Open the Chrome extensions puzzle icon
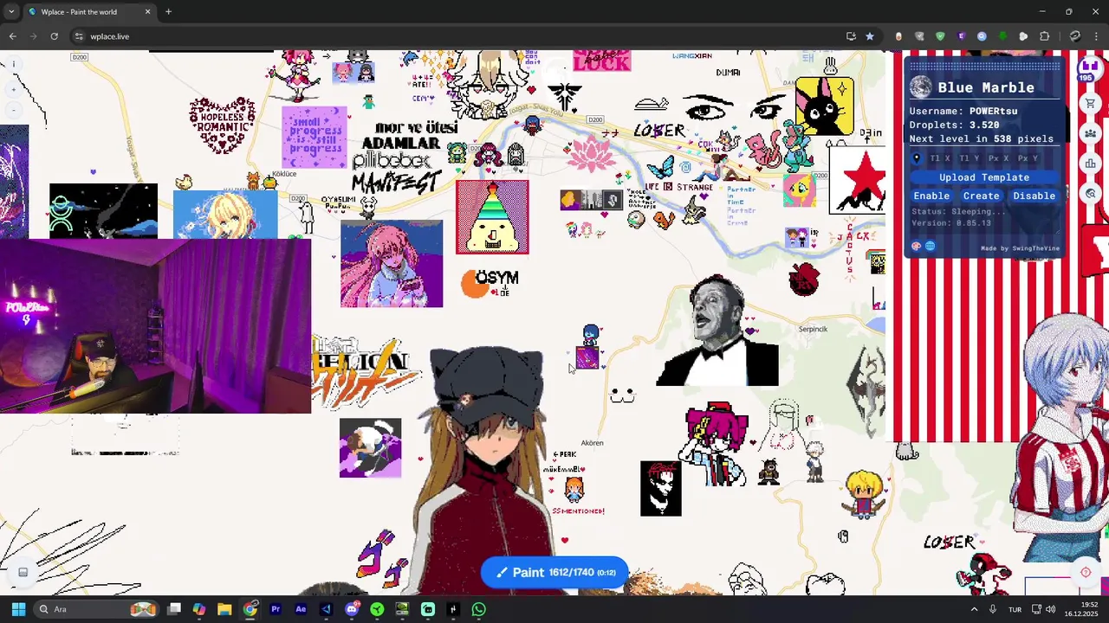 1044,36
